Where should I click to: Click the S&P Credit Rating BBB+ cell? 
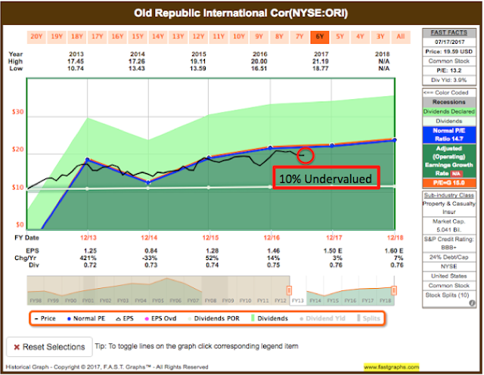(448, 243)
